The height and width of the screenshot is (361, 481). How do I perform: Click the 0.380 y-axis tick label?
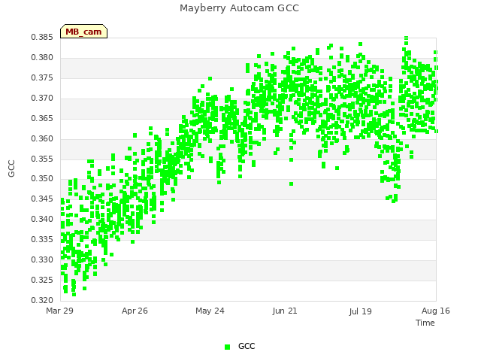pyautogui.click(x=42, y=58)
